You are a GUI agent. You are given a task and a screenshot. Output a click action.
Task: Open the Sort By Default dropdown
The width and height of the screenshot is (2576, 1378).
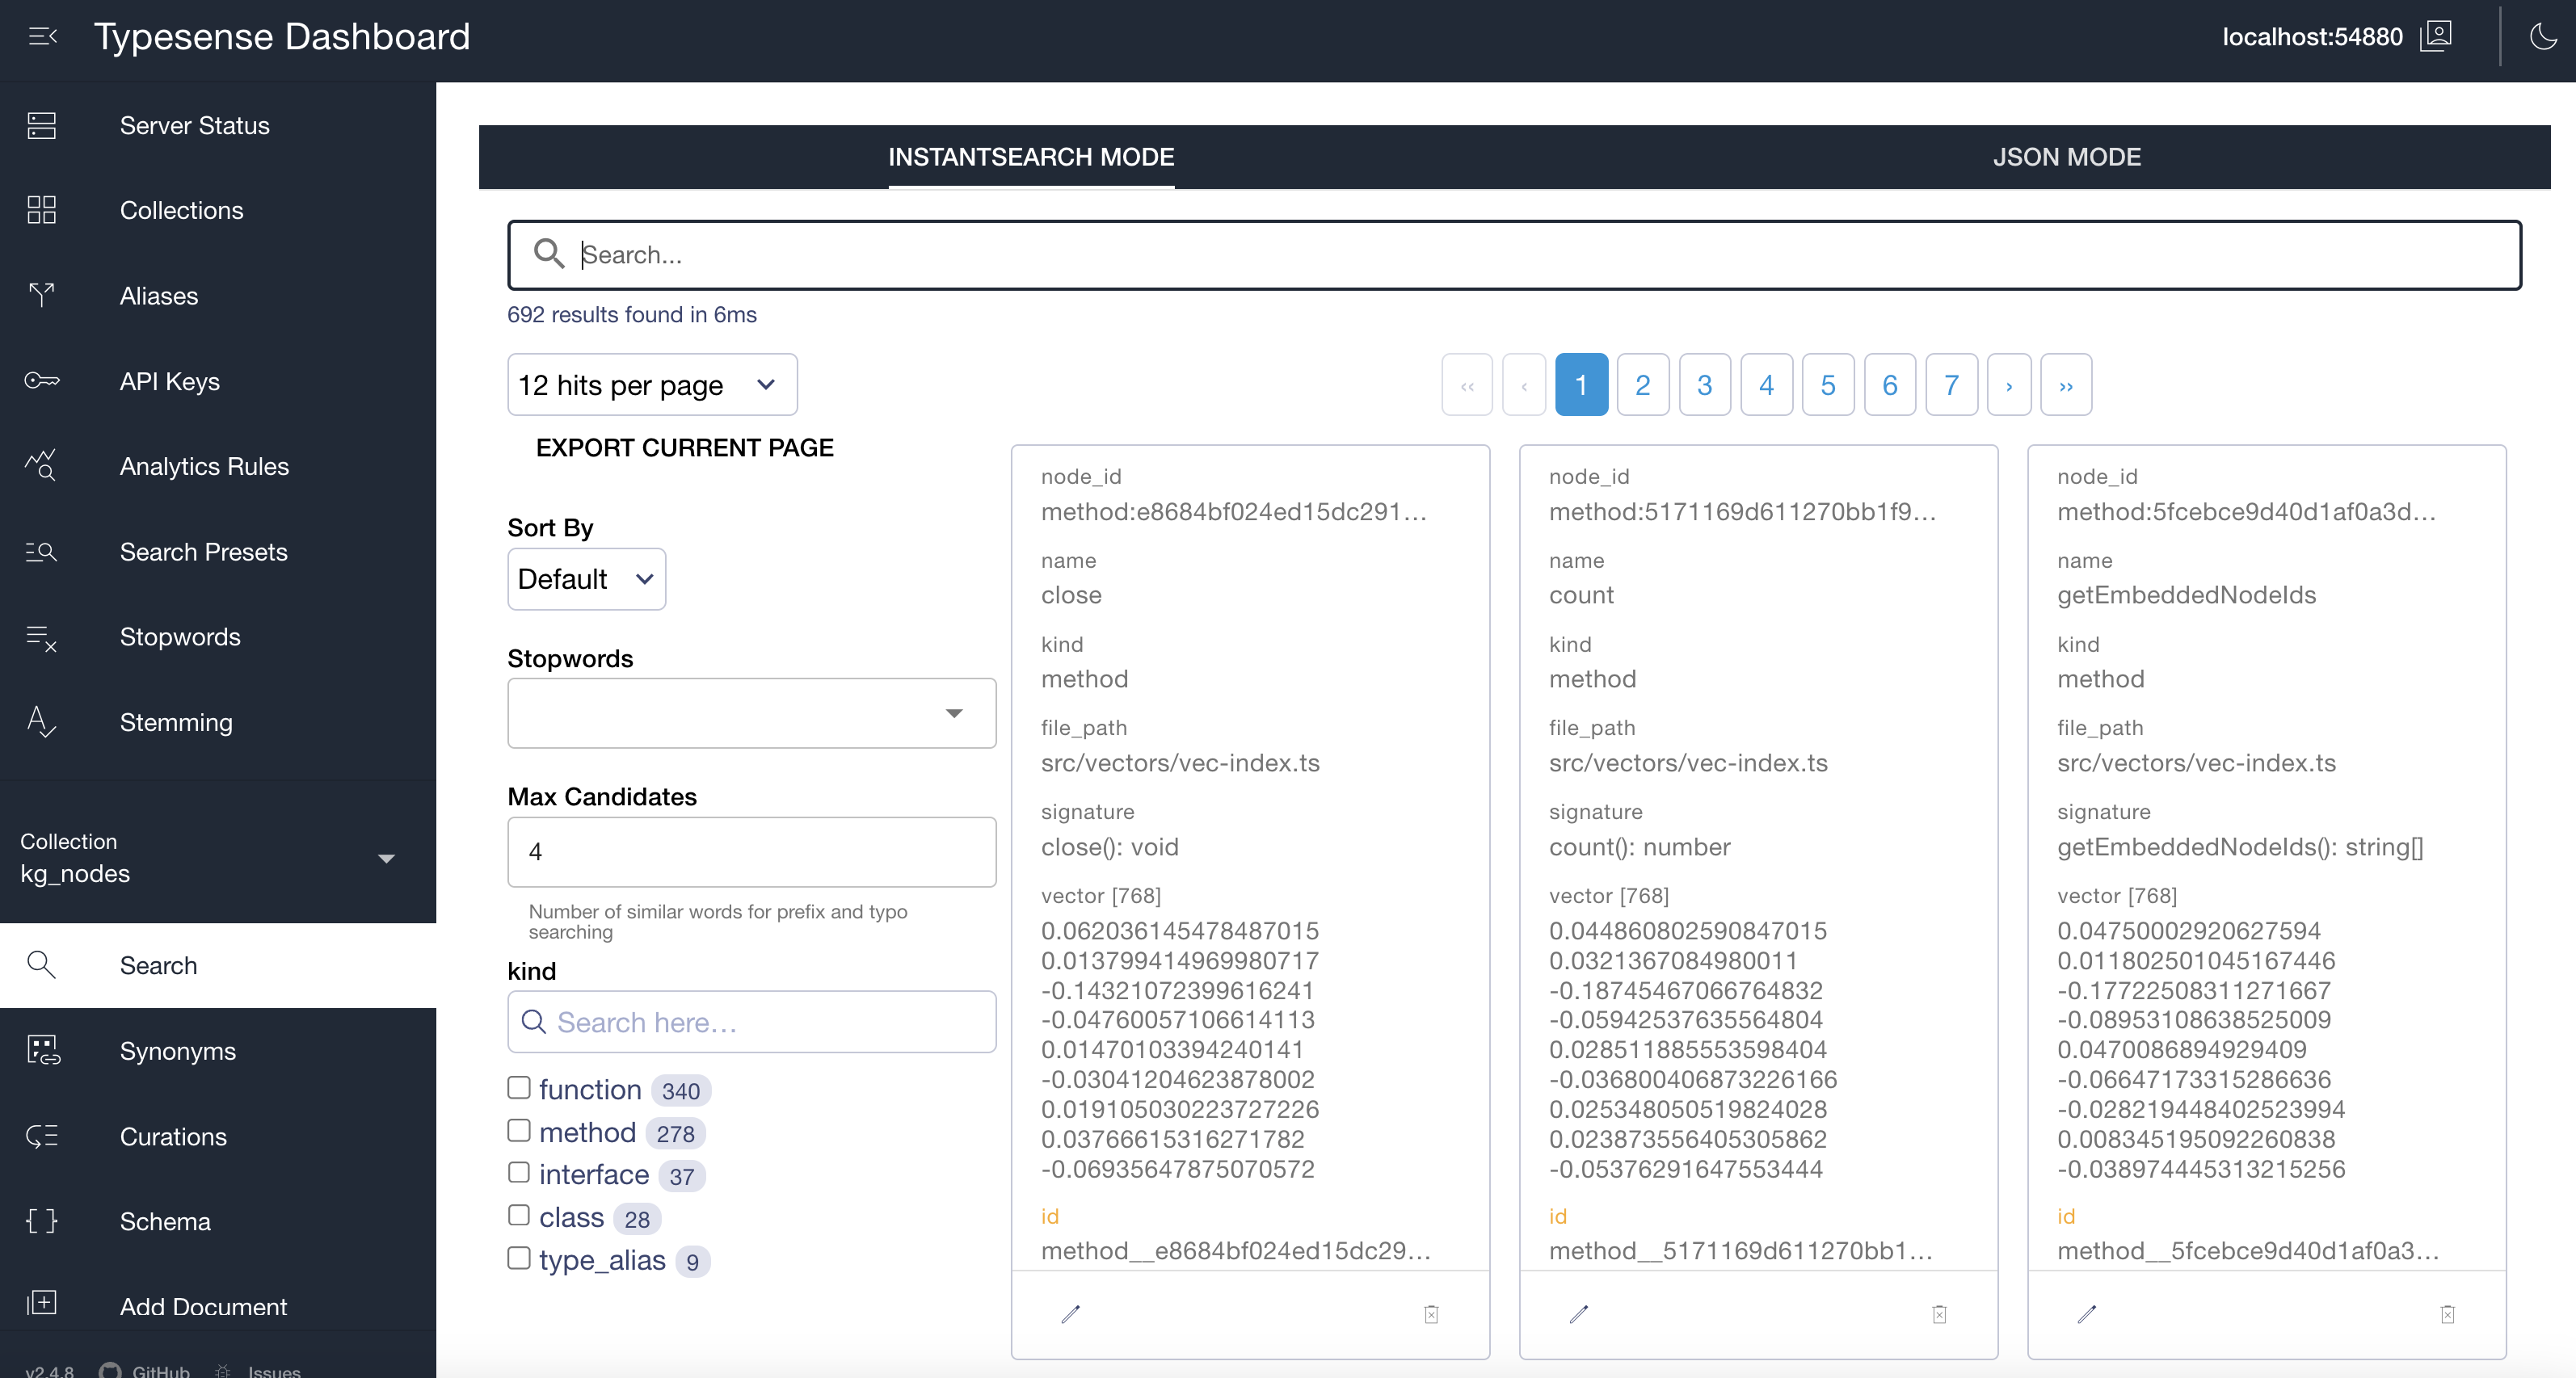[x=586, y=579]
